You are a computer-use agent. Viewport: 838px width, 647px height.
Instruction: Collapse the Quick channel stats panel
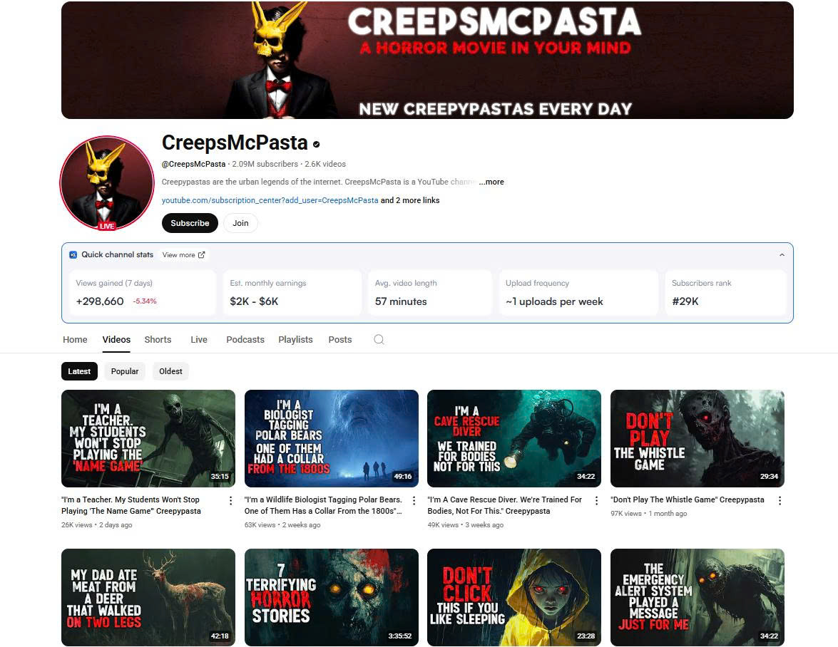point(782,255)
